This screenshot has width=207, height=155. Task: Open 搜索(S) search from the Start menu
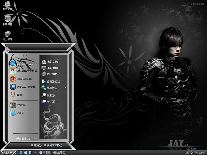(x=48, y=95)
